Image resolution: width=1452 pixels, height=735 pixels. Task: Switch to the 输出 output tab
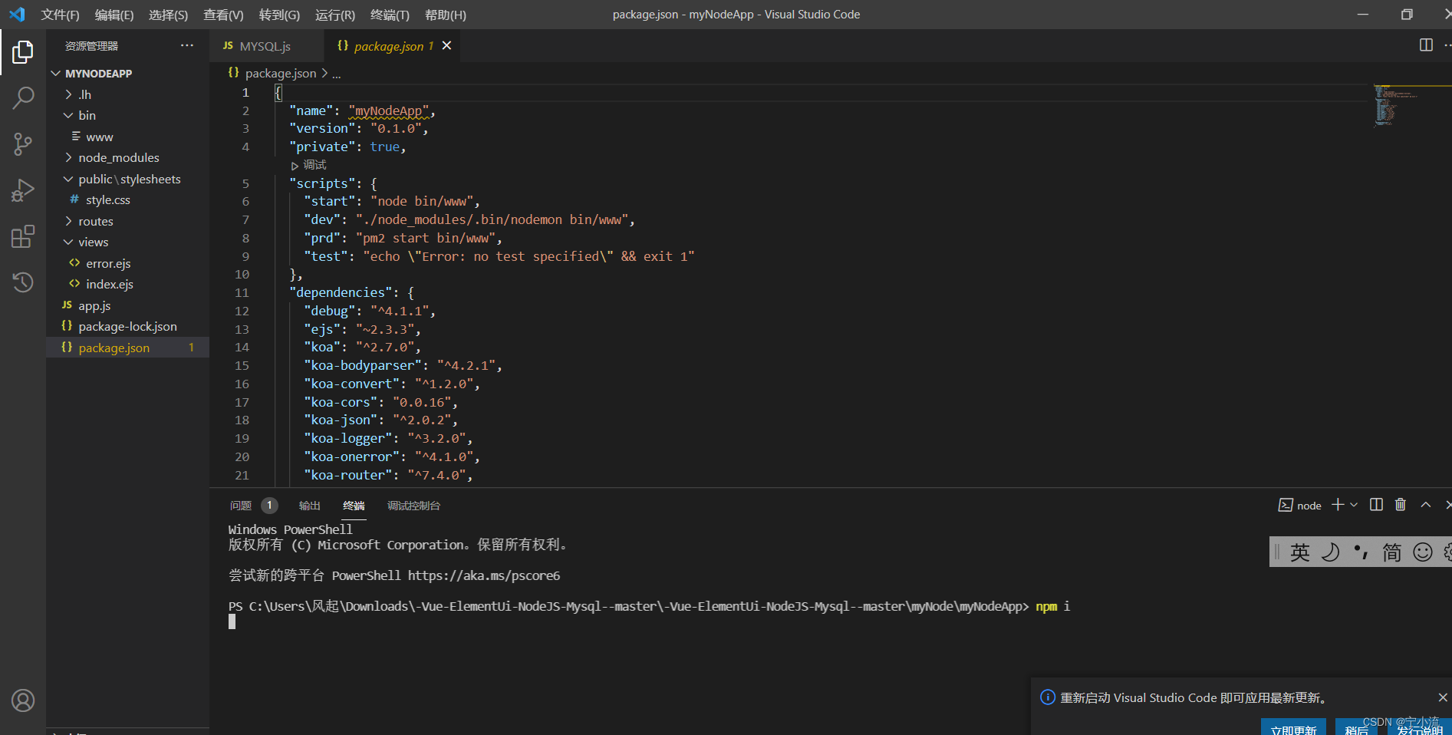pos(309,506)
